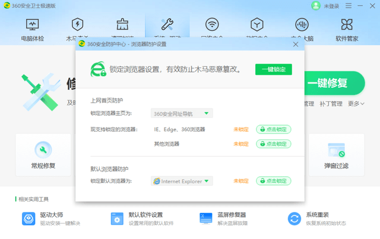Click the 常规修复 wrench icon

pos(43,150)
